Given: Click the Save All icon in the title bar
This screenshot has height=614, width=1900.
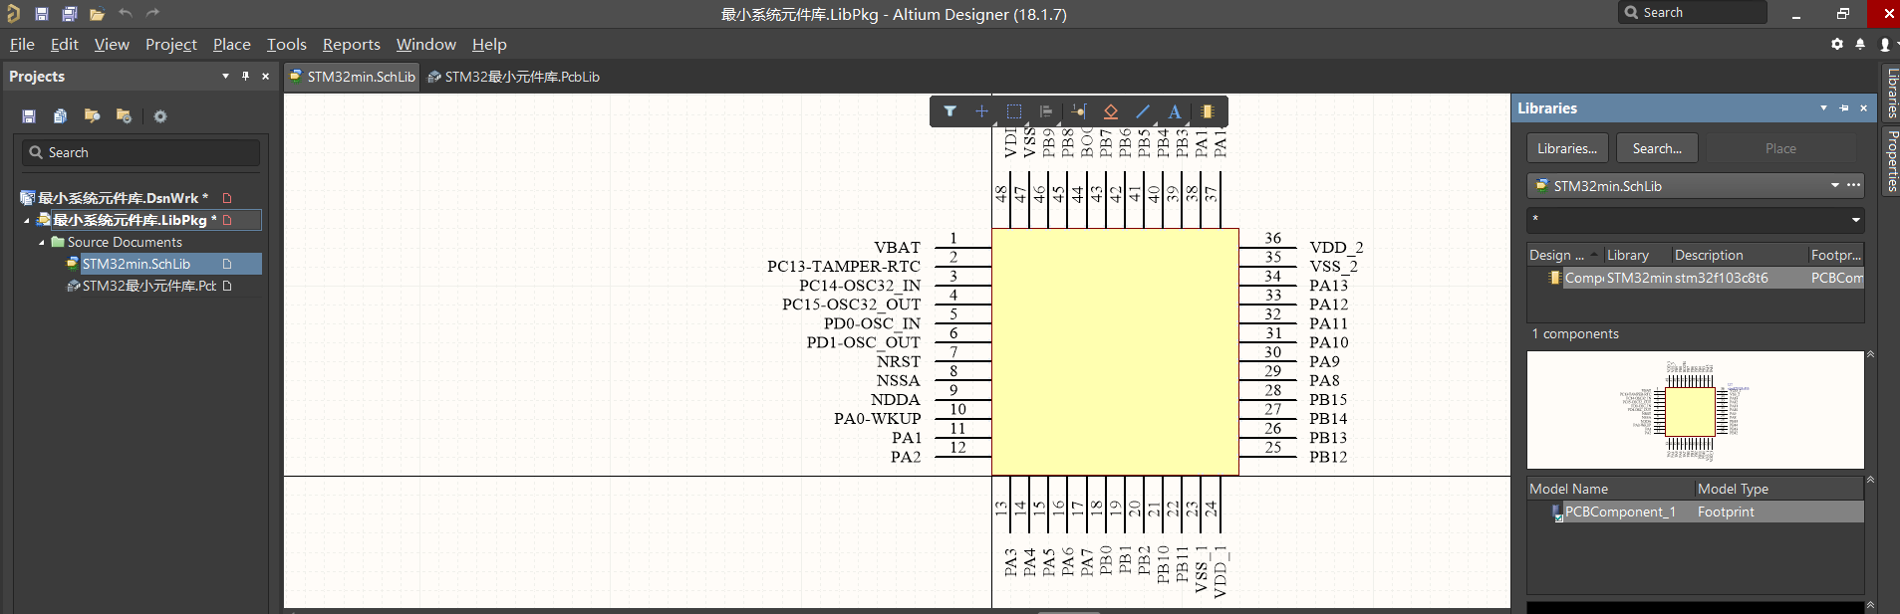Looking at the screenshot, I should [x=69, y=14].
